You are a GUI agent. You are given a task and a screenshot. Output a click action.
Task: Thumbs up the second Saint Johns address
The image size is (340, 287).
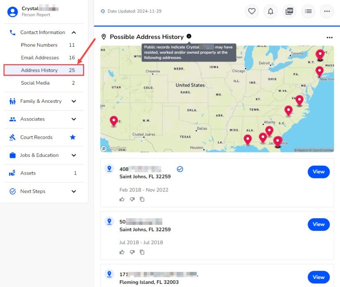122,252
